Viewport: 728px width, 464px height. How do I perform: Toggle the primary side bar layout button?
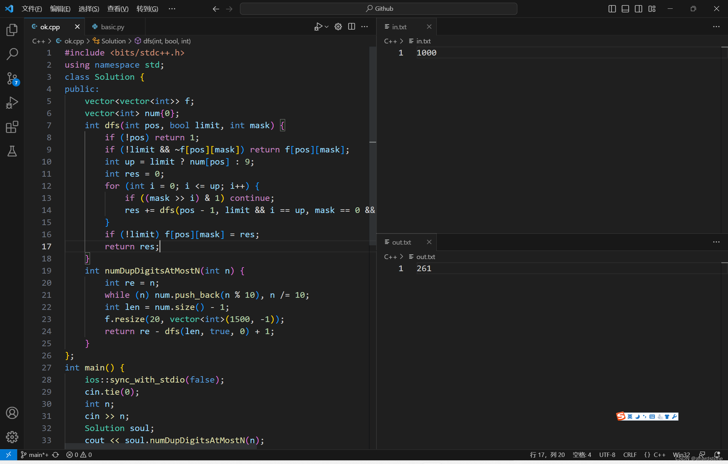[612, 9]
